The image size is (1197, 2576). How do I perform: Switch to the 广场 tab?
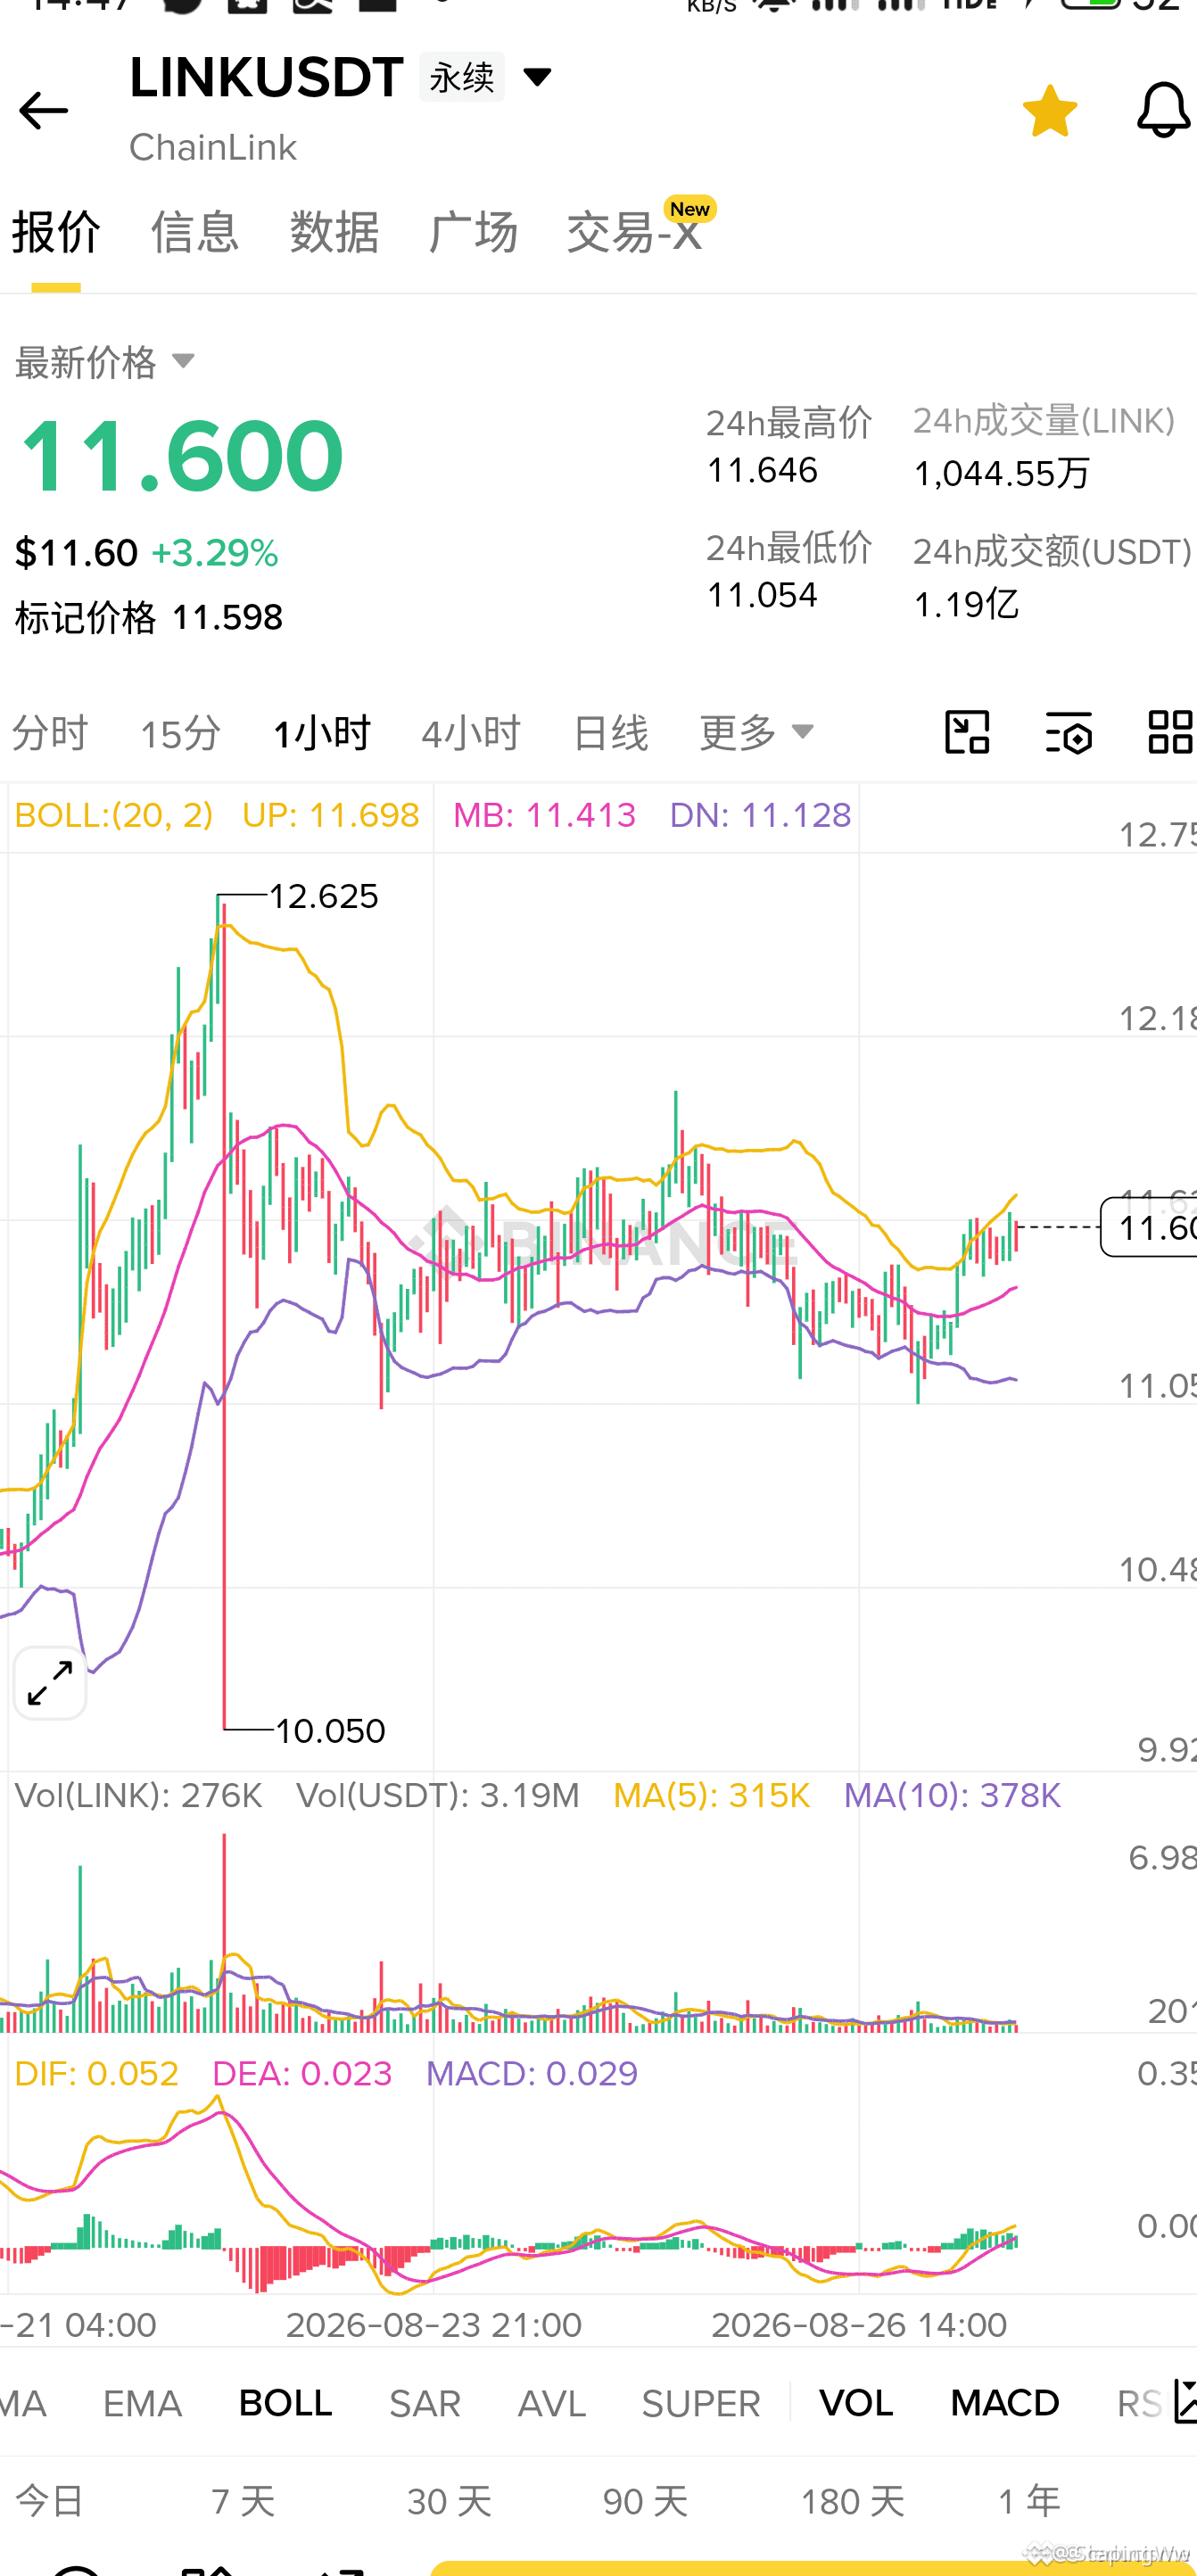(473, 232)
